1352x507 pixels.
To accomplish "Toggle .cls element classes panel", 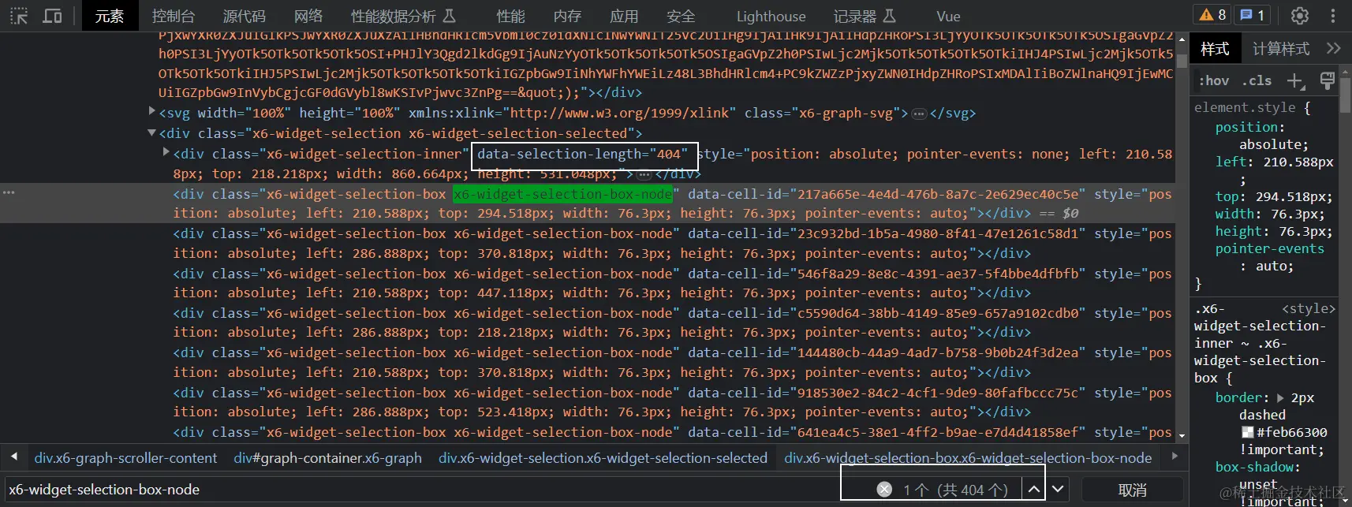I will [1257, 80].
